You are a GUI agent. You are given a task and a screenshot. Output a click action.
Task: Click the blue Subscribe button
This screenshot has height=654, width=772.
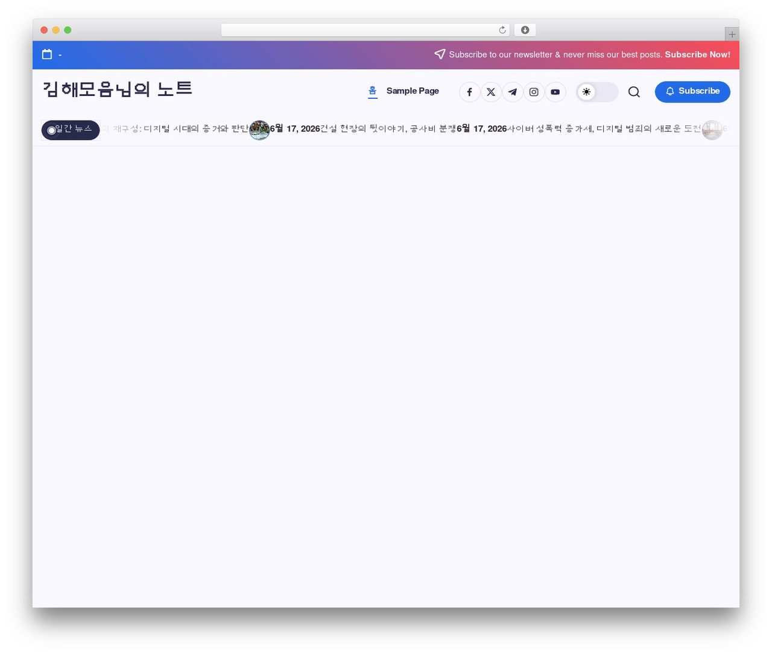tap(692, 92)
